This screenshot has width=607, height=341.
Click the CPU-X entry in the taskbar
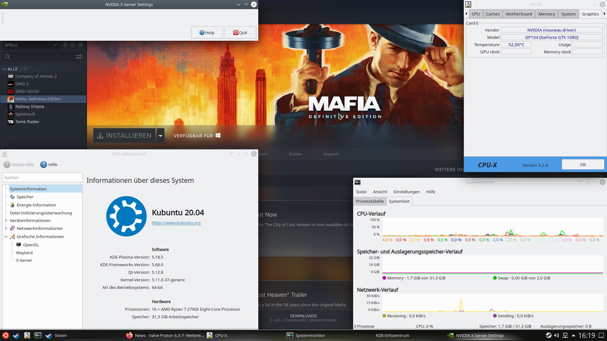pos(218,335)
